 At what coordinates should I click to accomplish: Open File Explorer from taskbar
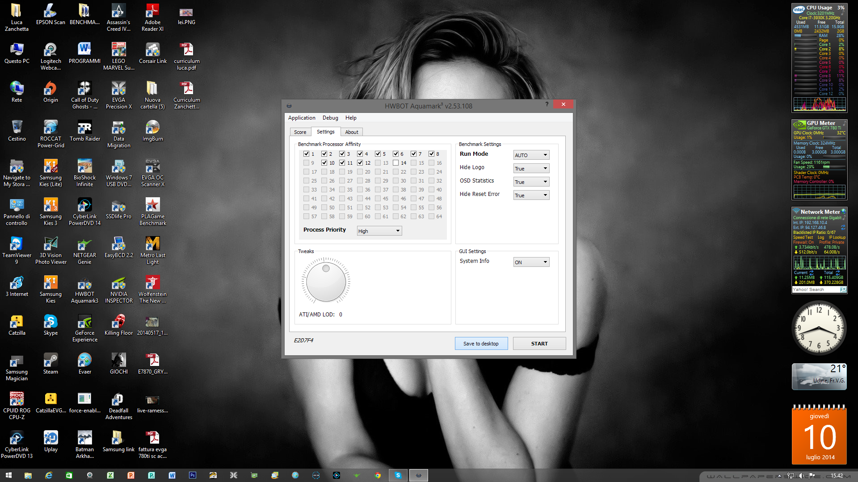pyautogui.click(x=28, y=475)
